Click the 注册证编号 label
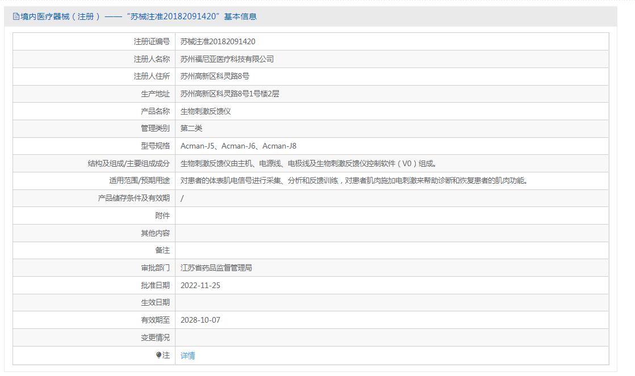 tap(152, 41)
